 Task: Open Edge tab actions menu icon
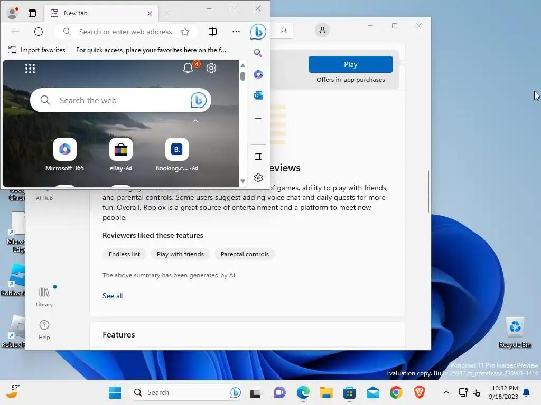tap(32, 13)
